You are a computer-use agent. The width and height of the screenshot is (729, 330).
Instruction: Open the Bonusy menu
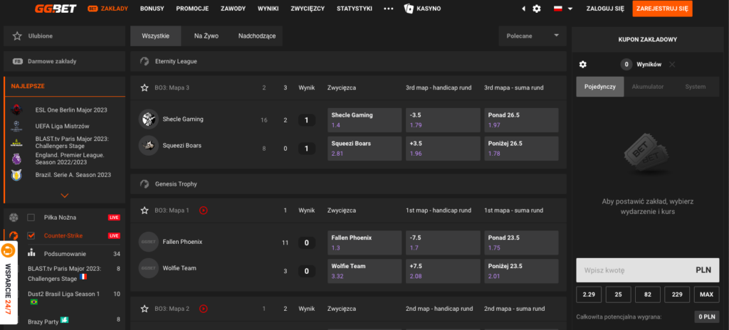(152, 9)
